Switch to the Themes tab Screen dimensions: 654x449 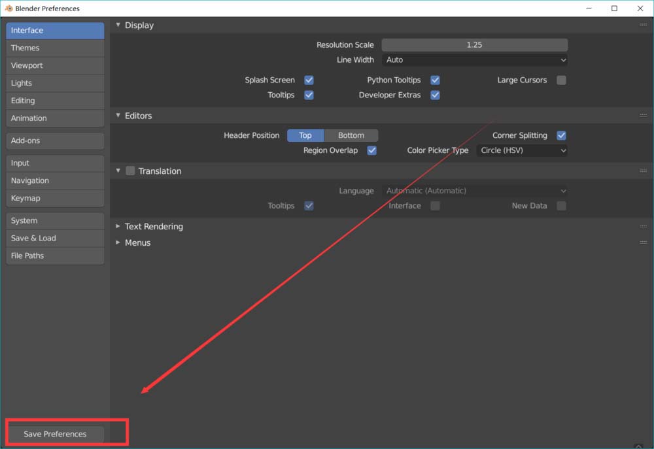(55, 48)
